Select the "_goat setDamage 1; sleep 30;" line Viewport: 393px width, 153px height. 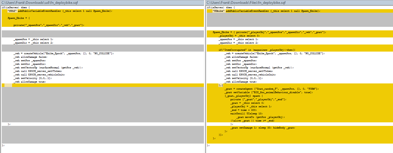click(x=263, y=128)
